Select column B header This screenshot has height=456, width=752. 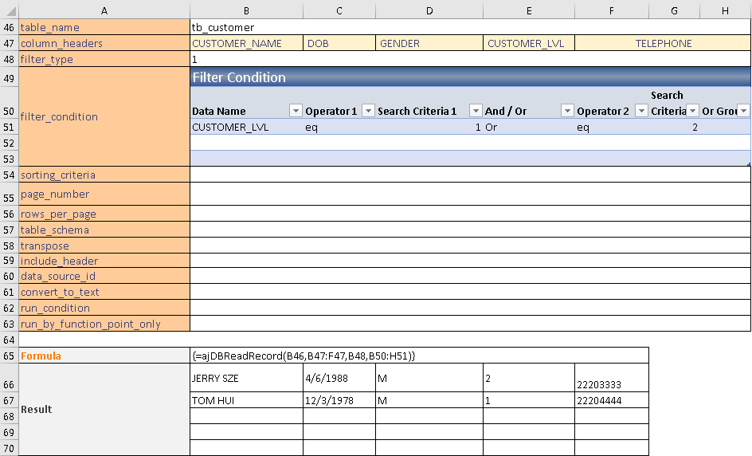[246, 10]
